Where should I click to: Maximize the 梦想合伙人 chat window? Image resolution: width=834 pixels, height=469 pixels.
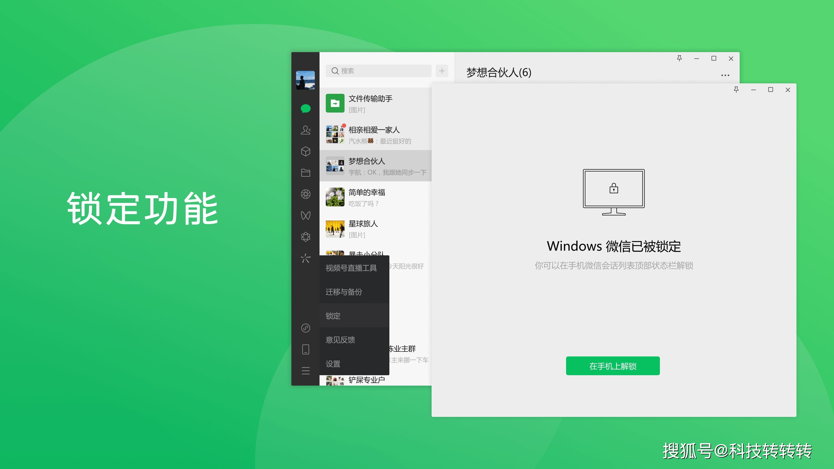click(714, 58)
